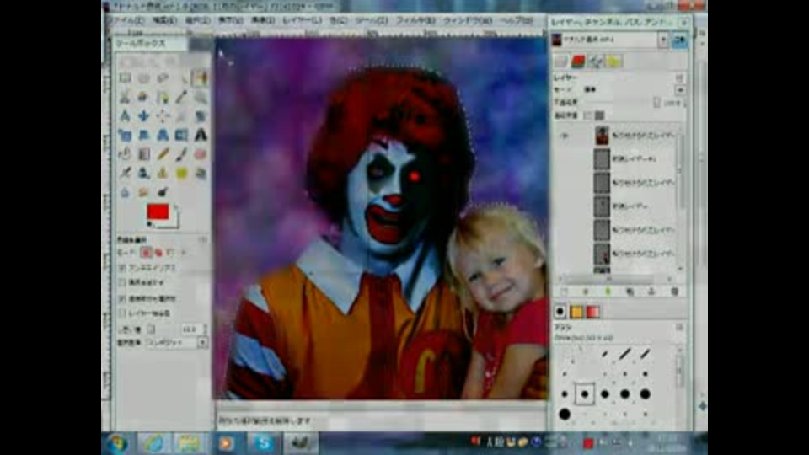Select the Pencil tool
The width and height of the screenshot is (809, 455).
tap(163, 153)
